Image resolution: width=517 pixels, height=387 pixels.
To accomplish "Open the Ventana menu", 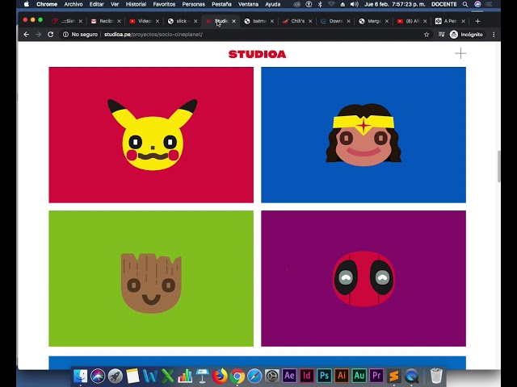I will point(248,4).
